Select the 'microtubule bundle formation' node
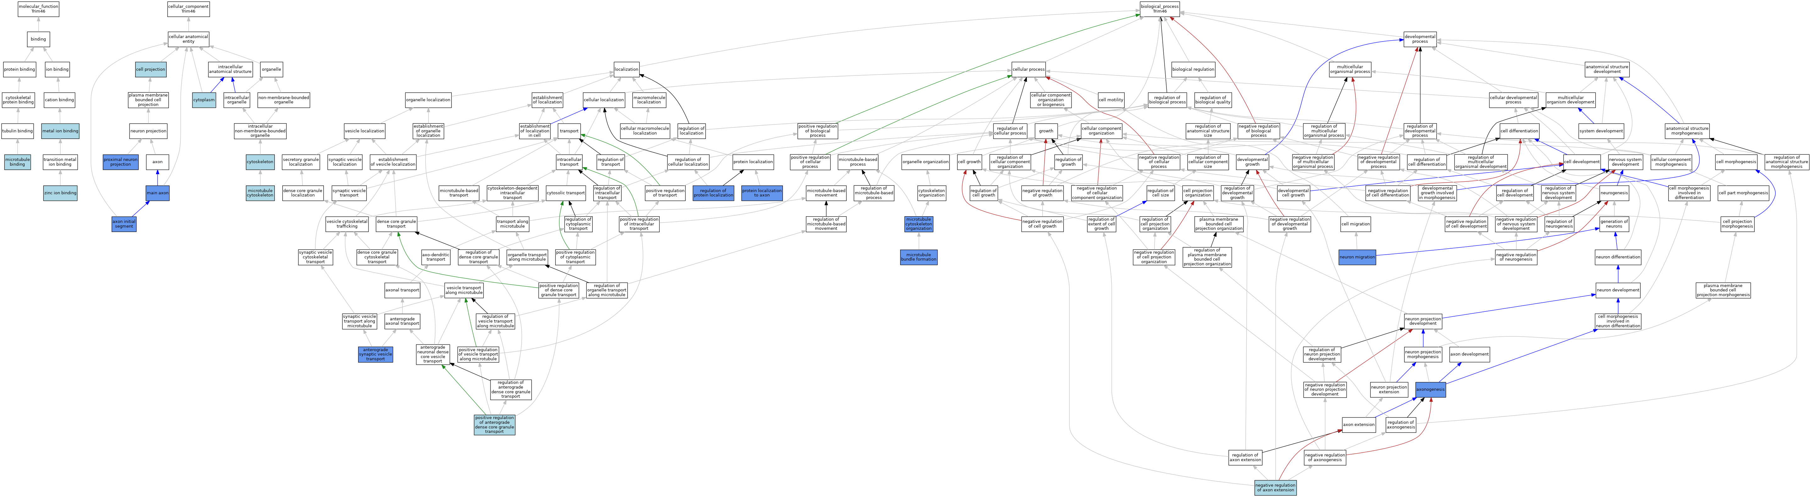 click(x=919, y=257)
